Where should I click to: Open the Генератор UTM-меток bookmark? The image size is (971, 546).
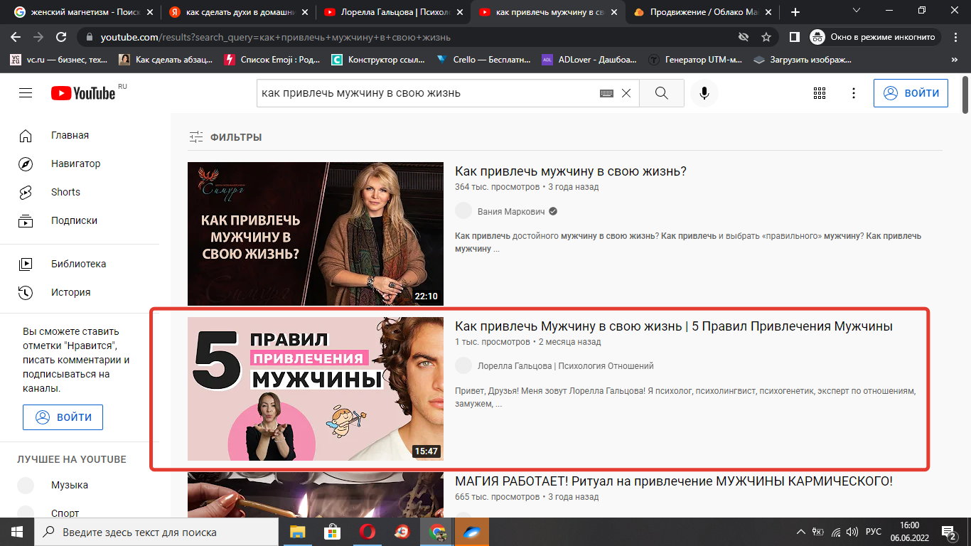click(696, 60)
